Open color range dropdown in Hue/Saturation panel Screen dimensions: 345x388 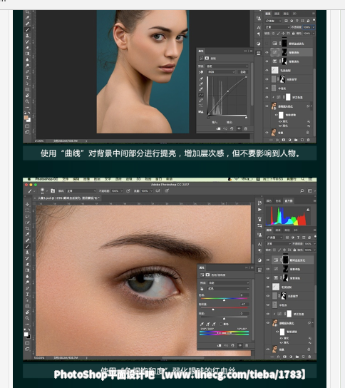(x=229, y=289)
